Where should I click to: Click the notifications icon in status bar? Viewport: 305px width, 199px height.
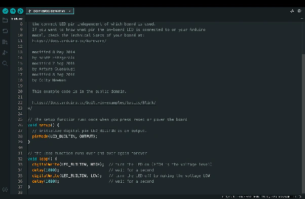(x=300, y=196)
